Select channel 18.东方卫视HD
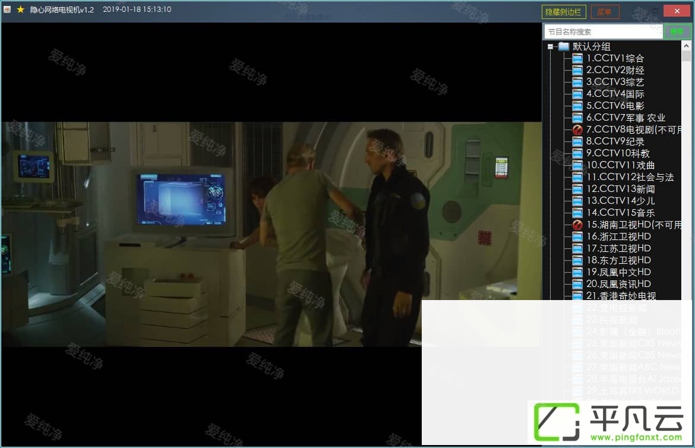This screenshot has height=448, width=695. (x=618, y=260)
